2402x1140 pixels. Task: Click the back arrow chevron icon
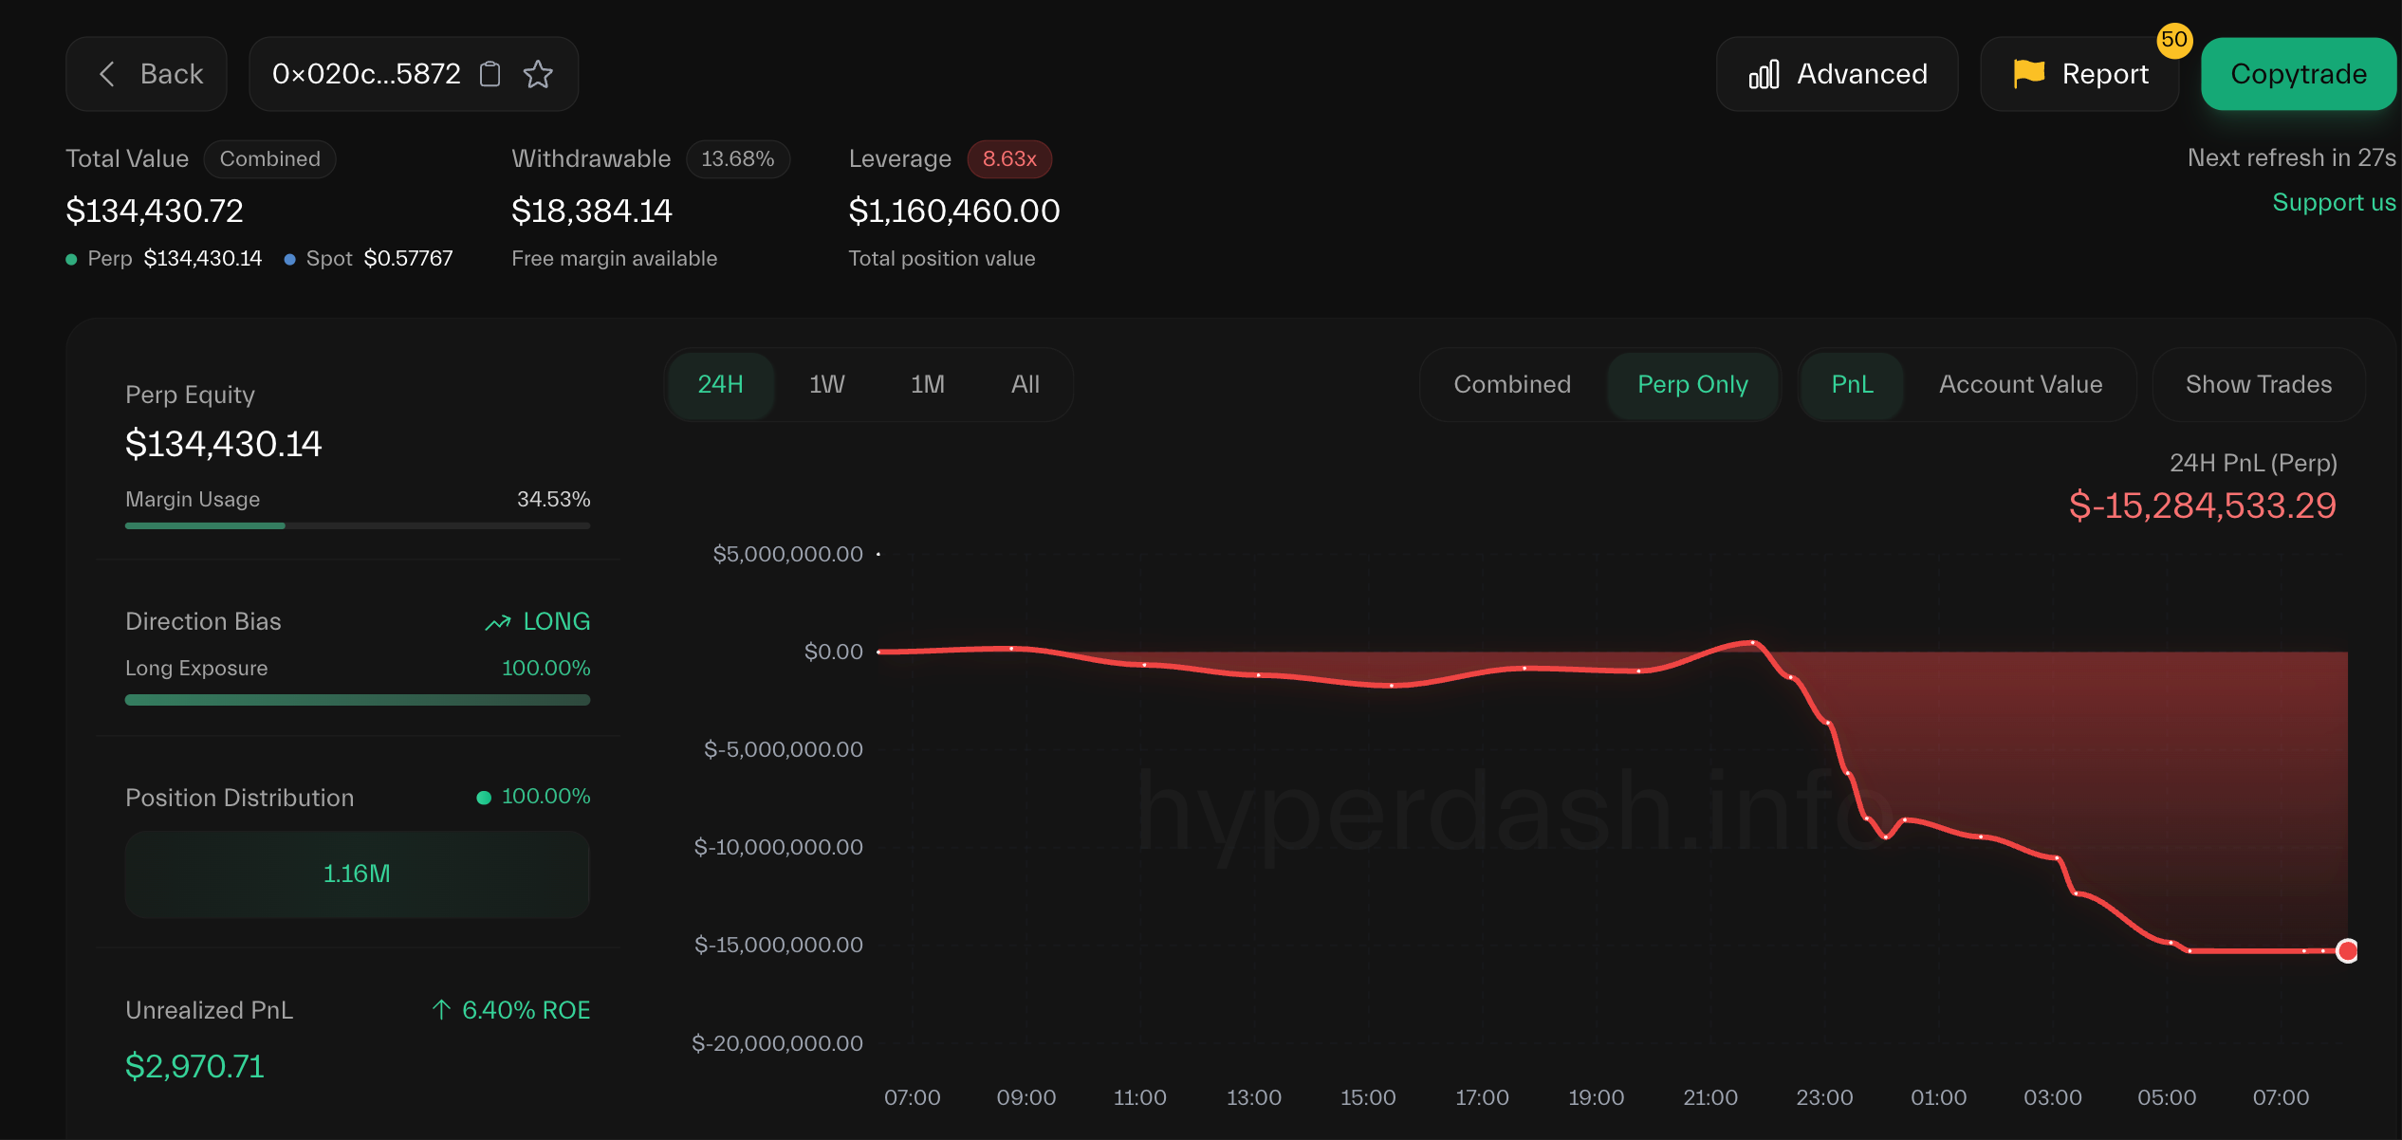[x=107, y=74]
